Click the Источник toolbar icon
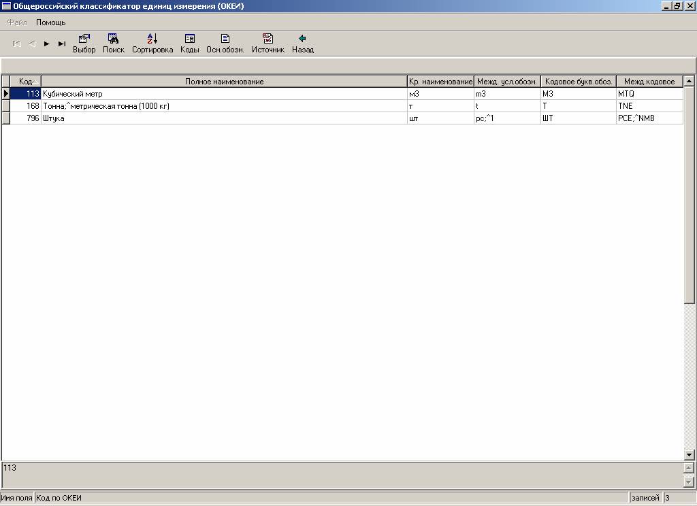 coord(268,44)
